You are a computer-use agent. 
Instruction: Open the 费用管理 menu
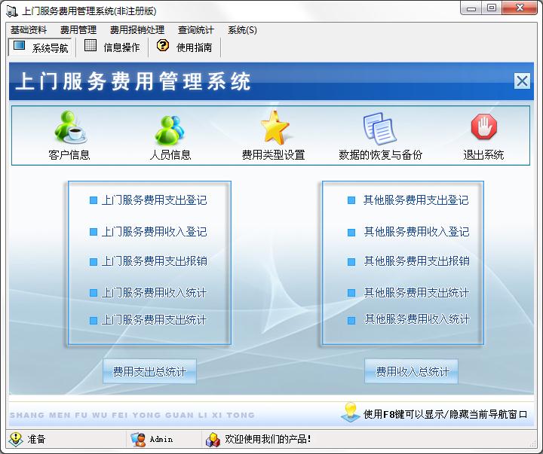78,30
